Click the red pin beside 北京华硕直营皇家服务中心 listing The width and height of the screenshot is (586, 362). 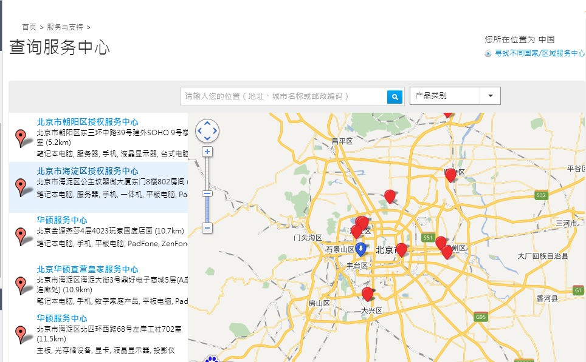pyautogui.click(x=21, y=284)
